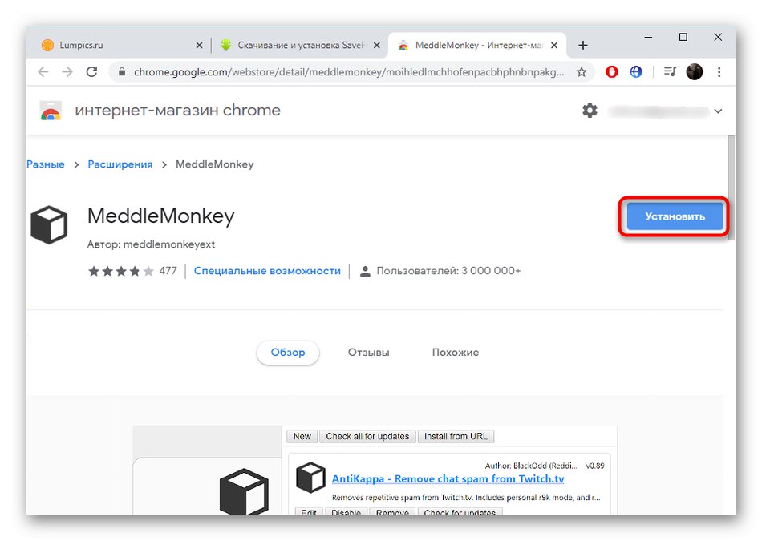Follow the Разные breadcrumb link
Screen dimensions: 762x541
click(45, 164)
